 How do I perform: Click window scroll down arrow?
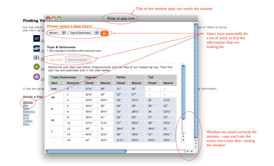(x=196, y=147)
